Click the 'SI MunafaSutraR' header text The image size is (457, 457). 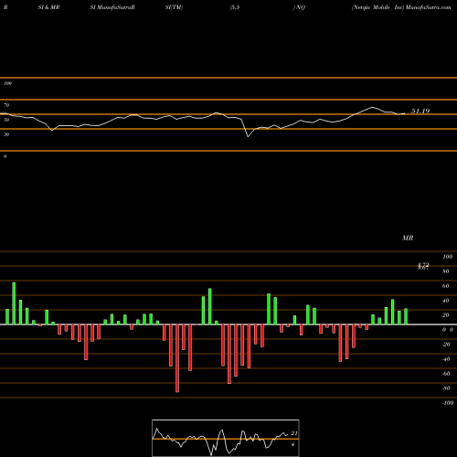[x=112, y=7]
